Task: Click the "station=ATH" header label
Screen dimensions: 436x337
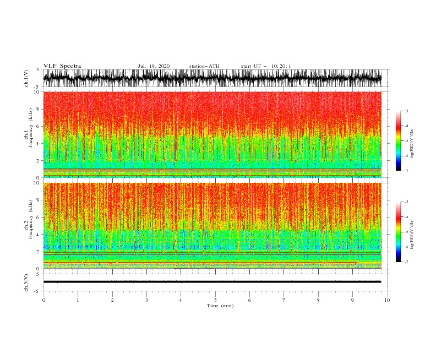Action: (204, 66)
